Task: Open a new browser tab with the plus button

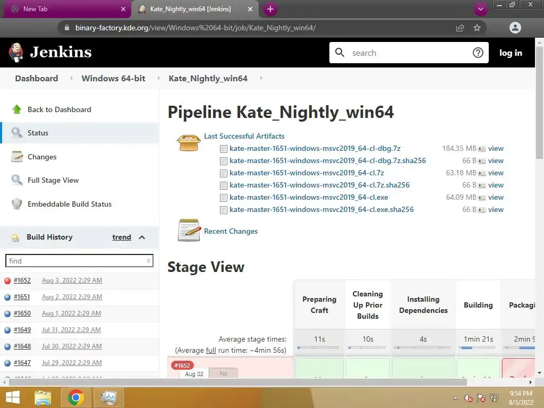Action: pyautogui.click(x=270, y=9)
